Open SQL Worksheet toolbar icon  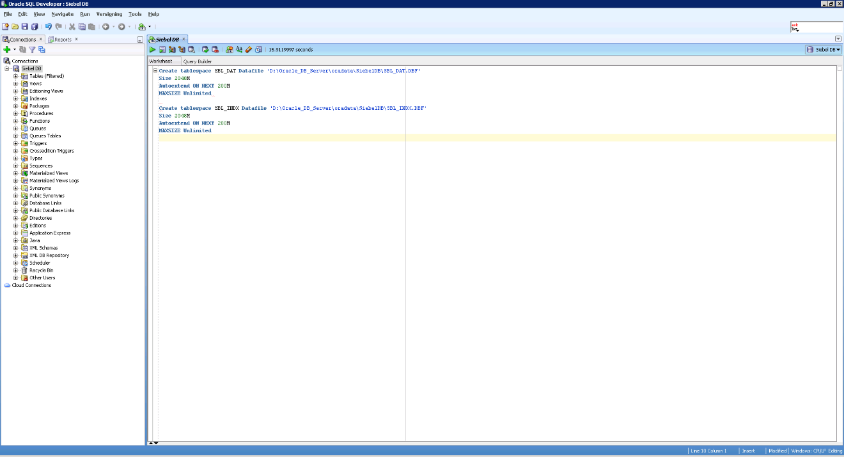click(142, 27)
